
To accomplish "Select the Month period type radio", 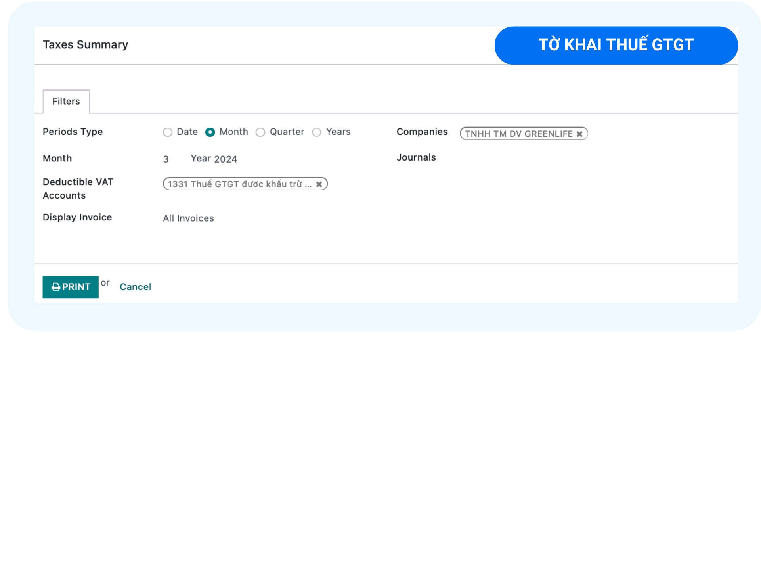I will (210, 132).
